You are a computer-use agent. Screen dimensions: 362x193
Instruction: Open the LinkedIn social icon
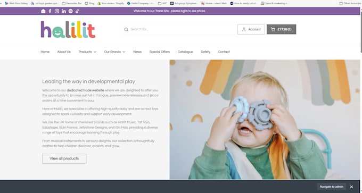[x=64, y=11]
